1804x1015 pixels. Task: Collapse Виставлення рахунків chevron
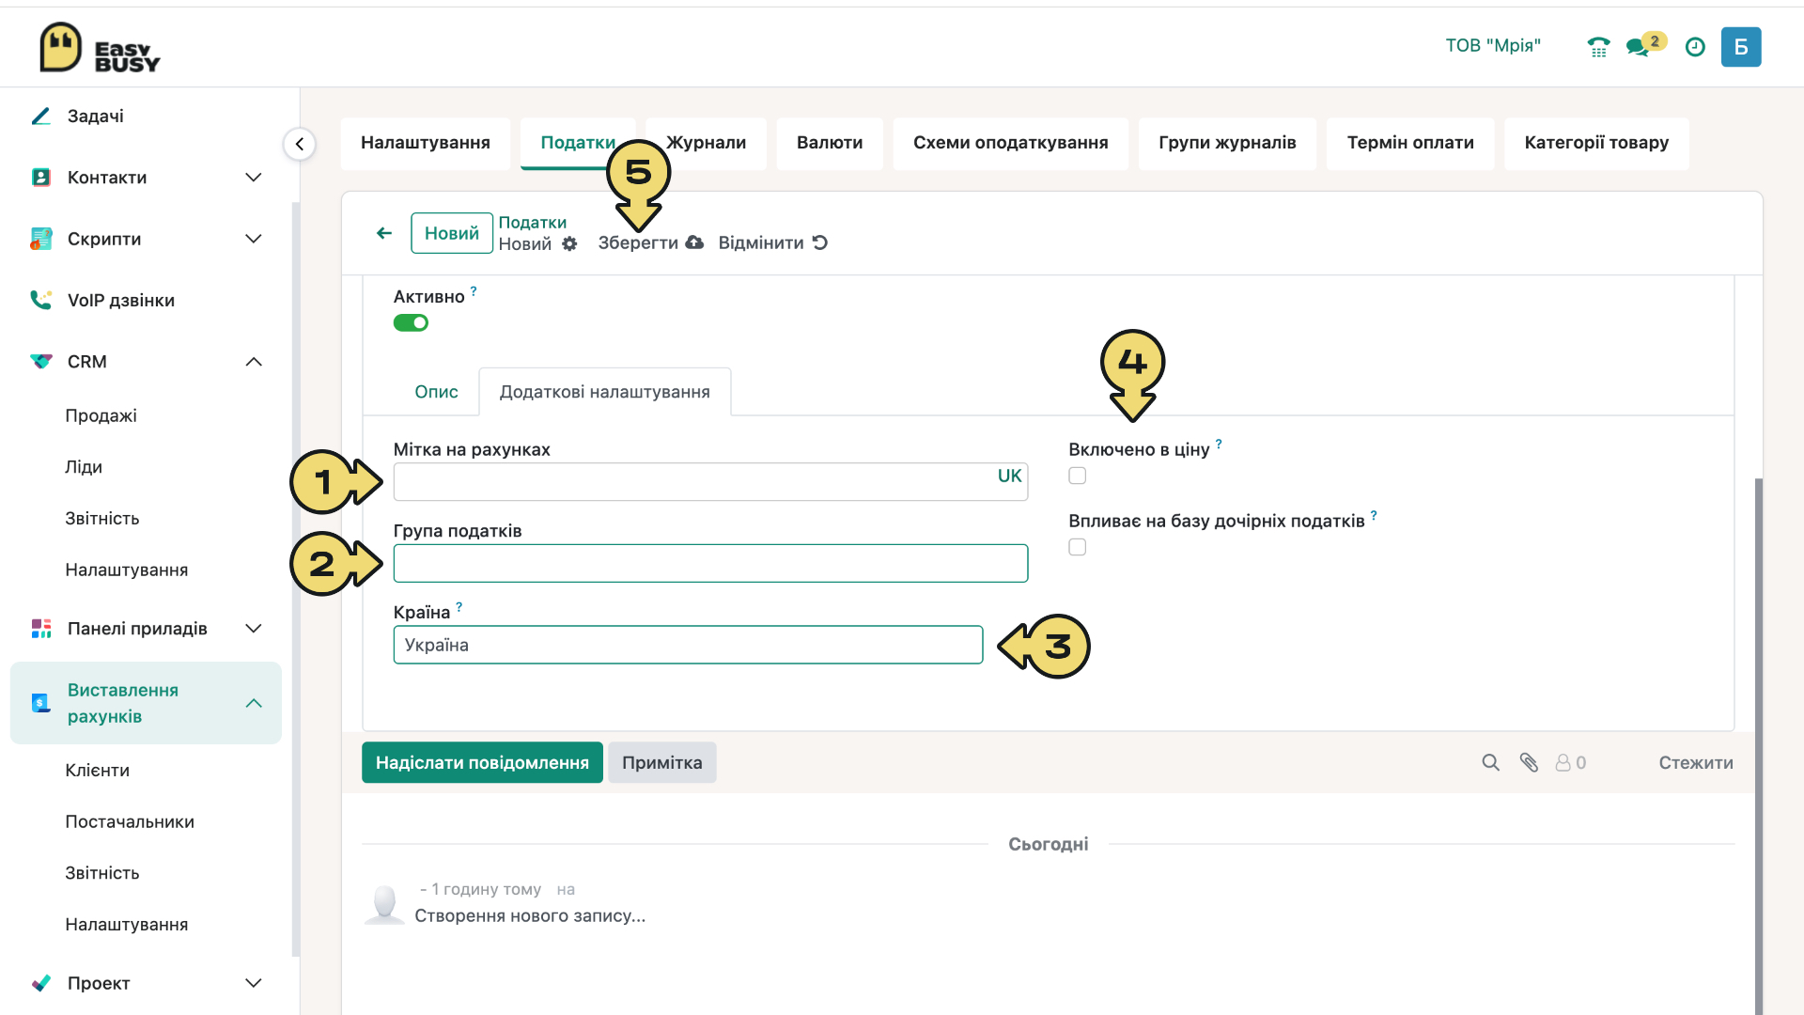tap(254, 703)
